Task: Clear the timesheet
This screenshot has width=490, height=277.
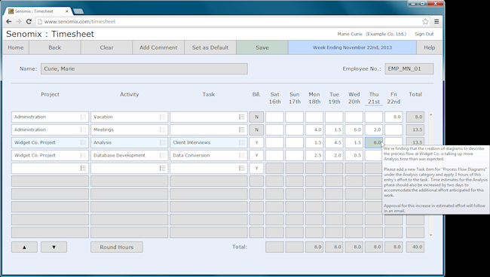Action: 106,47
